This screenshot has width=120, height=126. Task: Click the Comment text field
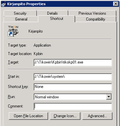coord(73,106)
